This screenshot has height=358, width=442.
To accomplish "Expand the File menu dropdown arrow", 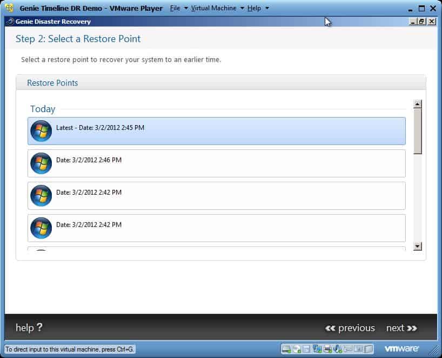I will (x=186, y=8).
